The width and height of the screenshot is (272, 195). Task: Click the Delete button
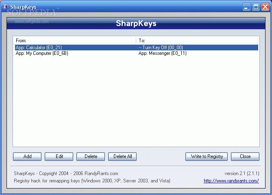click(91, 156)
